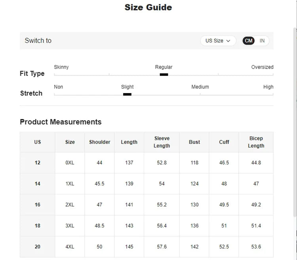The image size is (297, 260).
Task: Open the US Size dropdown
Action: point(218,41)
